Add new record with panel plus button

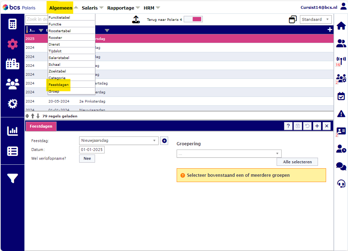click(x=317, y=126)
